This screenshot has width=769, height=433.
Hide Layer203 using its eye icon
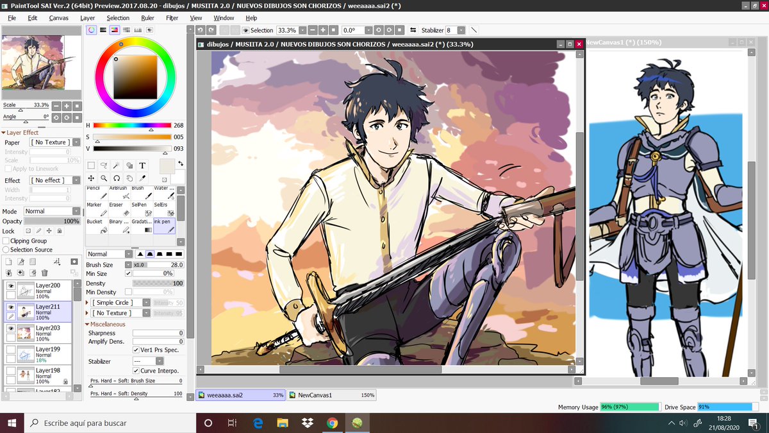(10, 328)
